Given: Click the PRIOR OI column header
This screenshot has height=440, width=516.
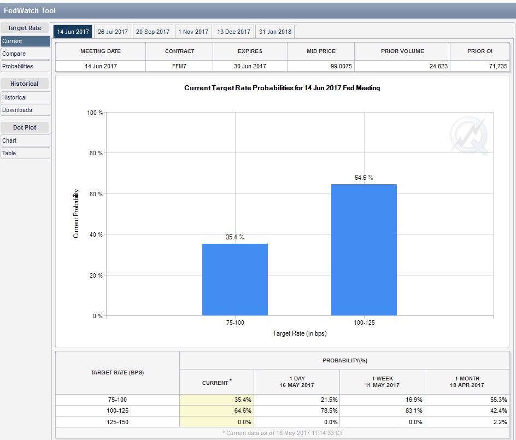Looking at the screenshot, I should click(480, 51).
